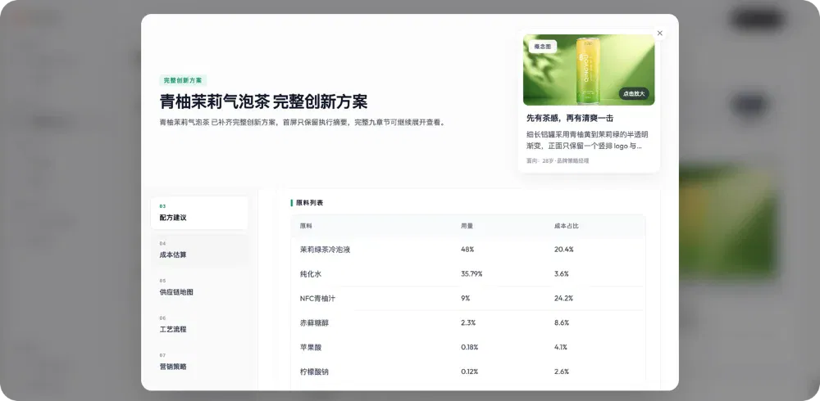Switch to the 成本估算 section
The width and height of the screenshot is (820, 401).
click(199, 250)
